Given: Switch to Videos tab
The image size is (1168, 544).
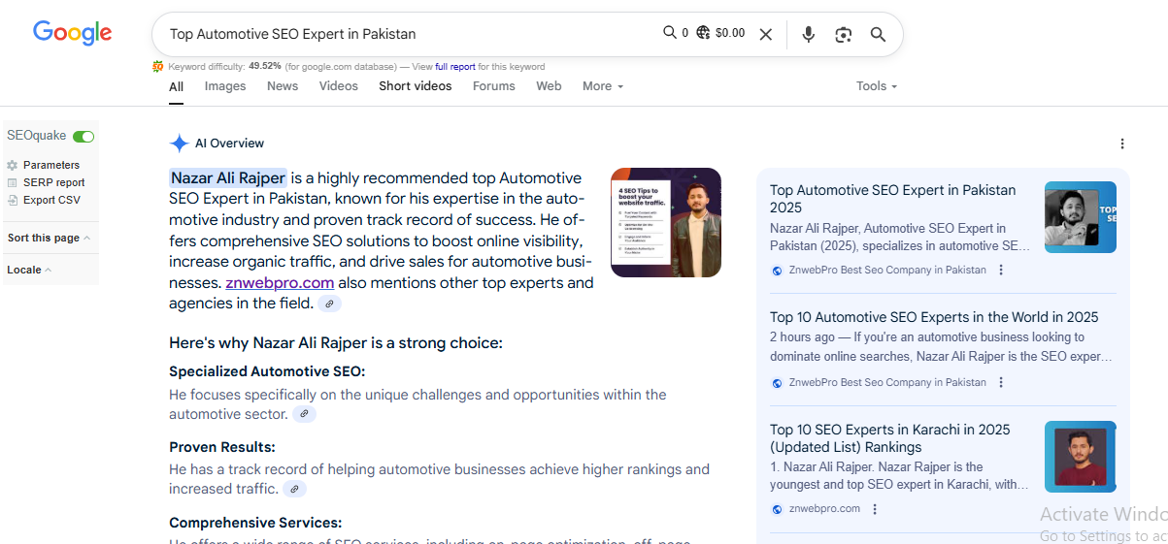Looking at the screenshot, I should (339, 86).
